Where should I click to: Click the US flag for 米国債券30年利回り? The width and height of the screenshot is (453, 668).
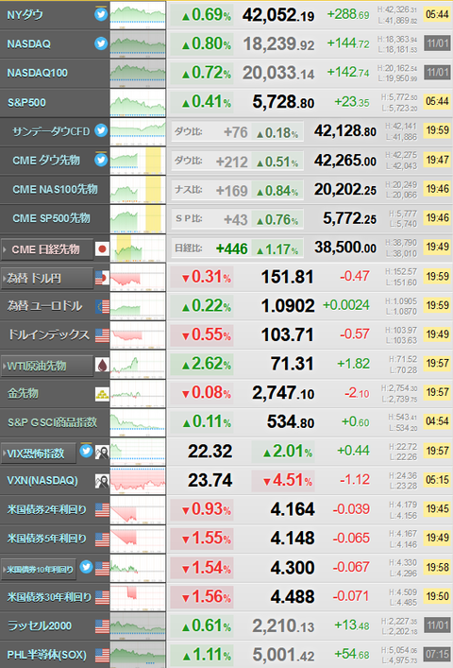[102, 597]
